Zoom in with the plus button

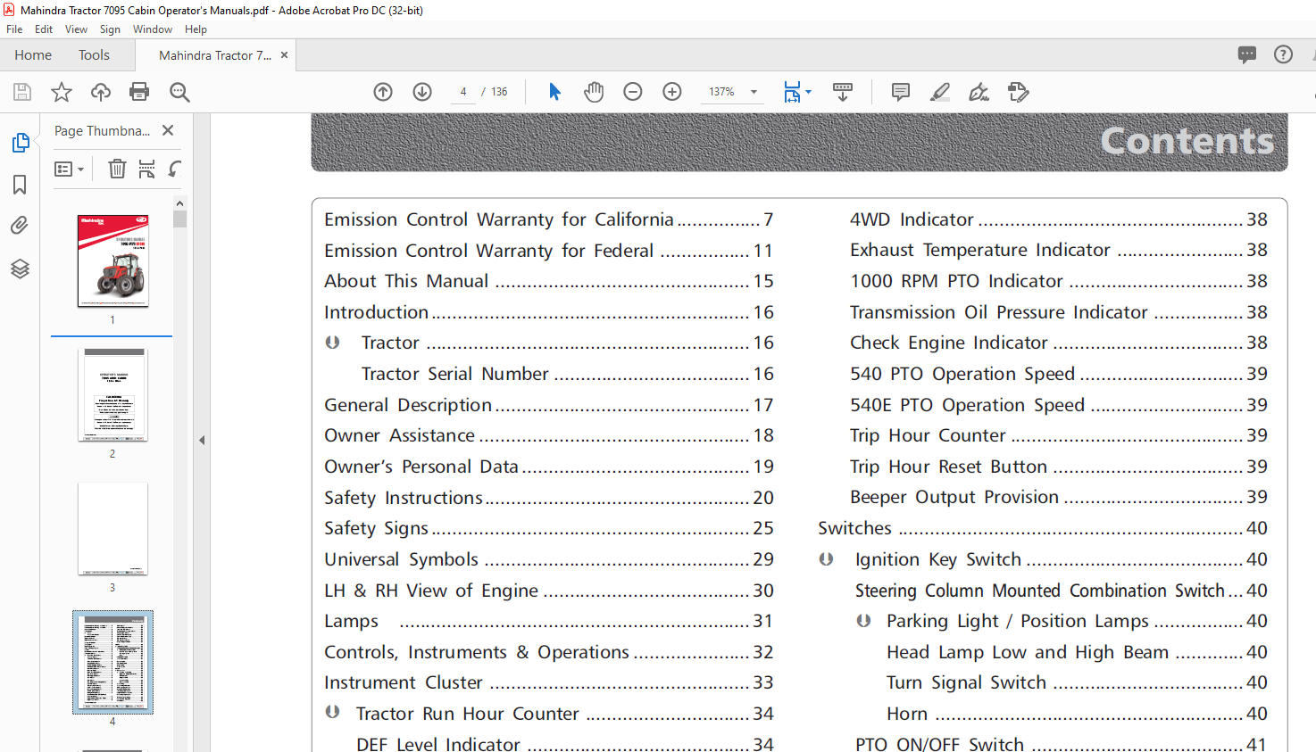[672, 92]
